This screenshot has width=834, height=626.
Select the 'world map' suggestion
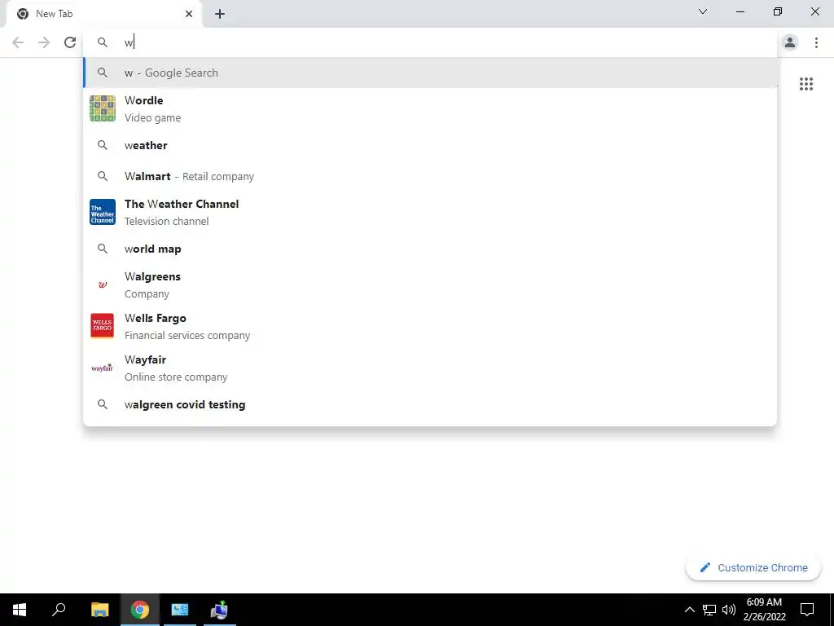pos(430,249)
